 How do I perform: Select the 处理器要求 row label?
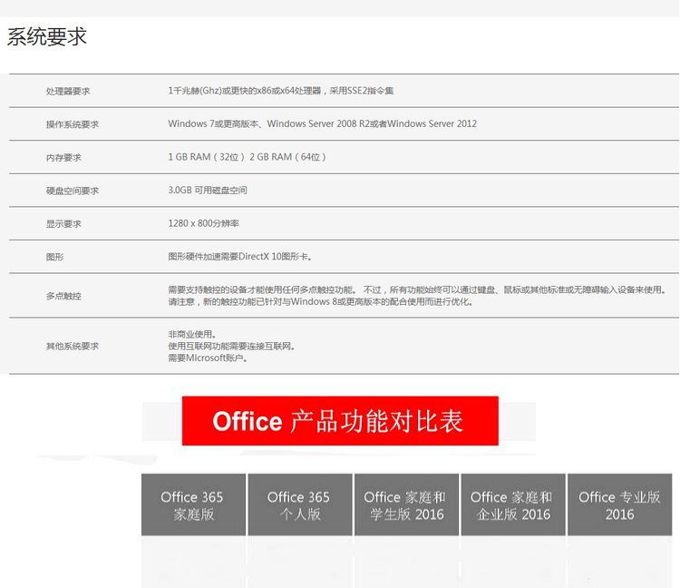point(68,92)
